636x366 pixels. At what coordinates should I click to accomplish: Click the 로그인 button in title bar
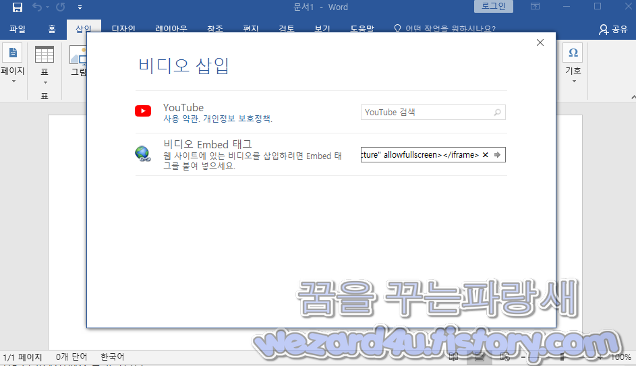click(x=493, y=6)
